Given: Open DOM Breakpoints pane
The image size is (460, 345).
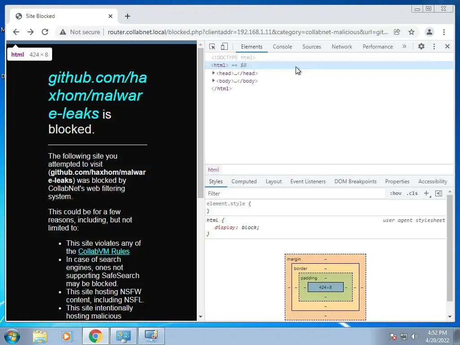Looking at the screenshot, I should point(355,181).
